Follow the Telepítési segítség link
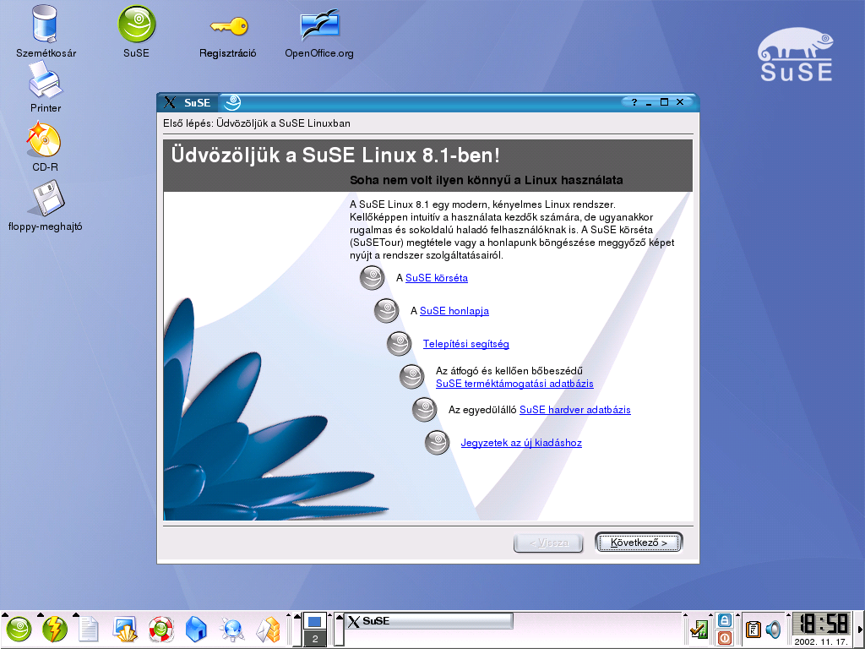This screenshot has height=649, width=865. (x=465, y=345)
